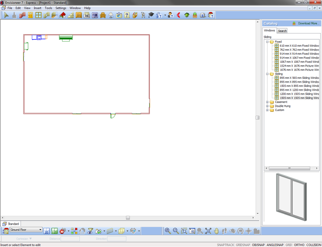Click the red arrow toolbar icon
The height and width of the screenshot is (247, 322).
[179, 15]
